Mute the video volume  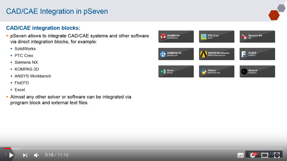tap(36, 155)
